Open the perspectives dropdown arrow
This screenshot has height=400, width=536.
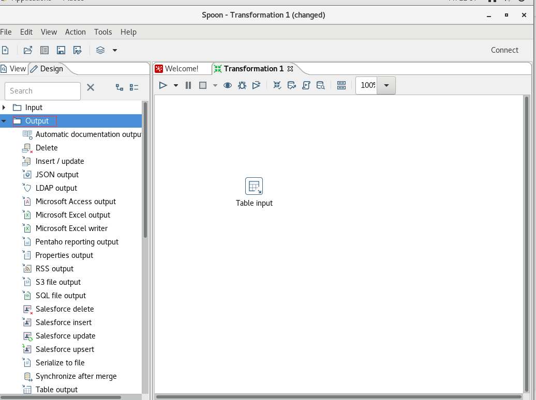click(x=115, y=50)
